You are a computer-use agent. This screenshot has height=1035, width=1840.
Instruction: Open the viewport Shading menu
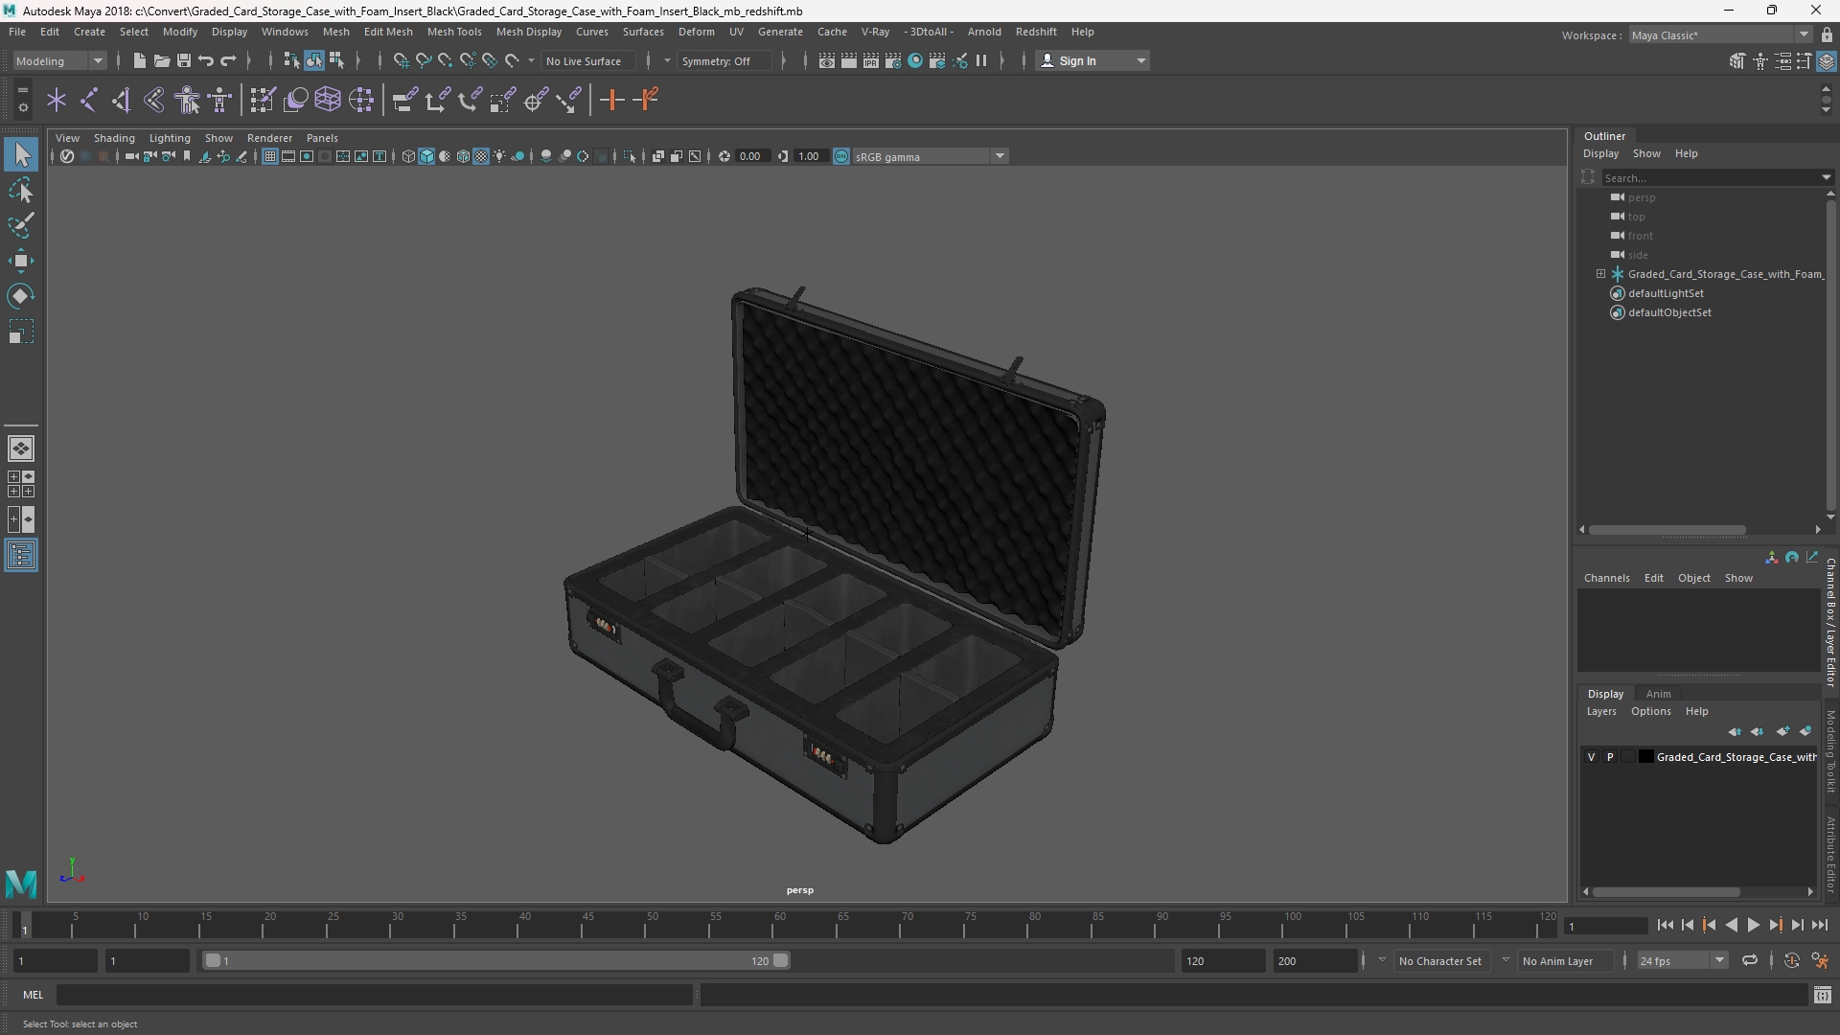tap(114, 138)
